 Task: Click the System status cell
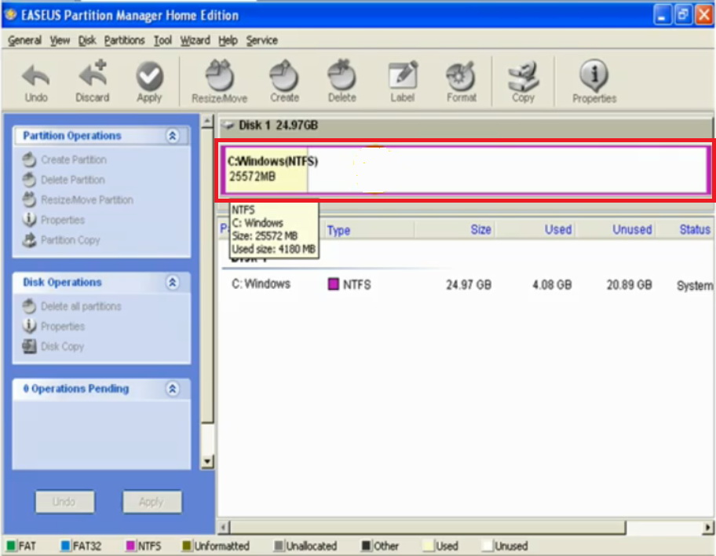click(695, 286)
